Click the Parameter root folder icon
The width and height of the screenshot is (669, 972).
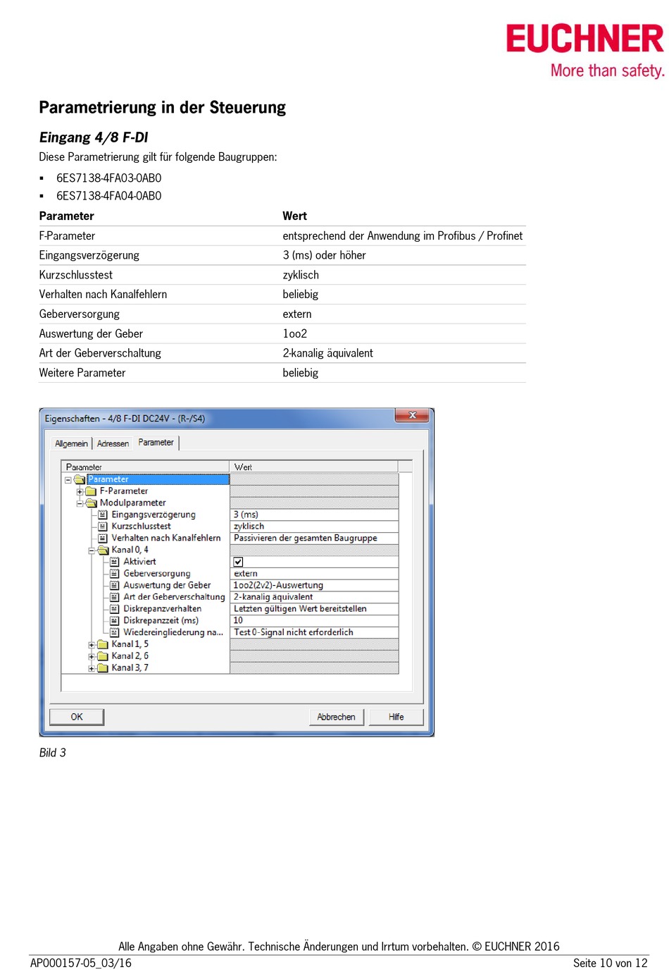tap(80, 480)
